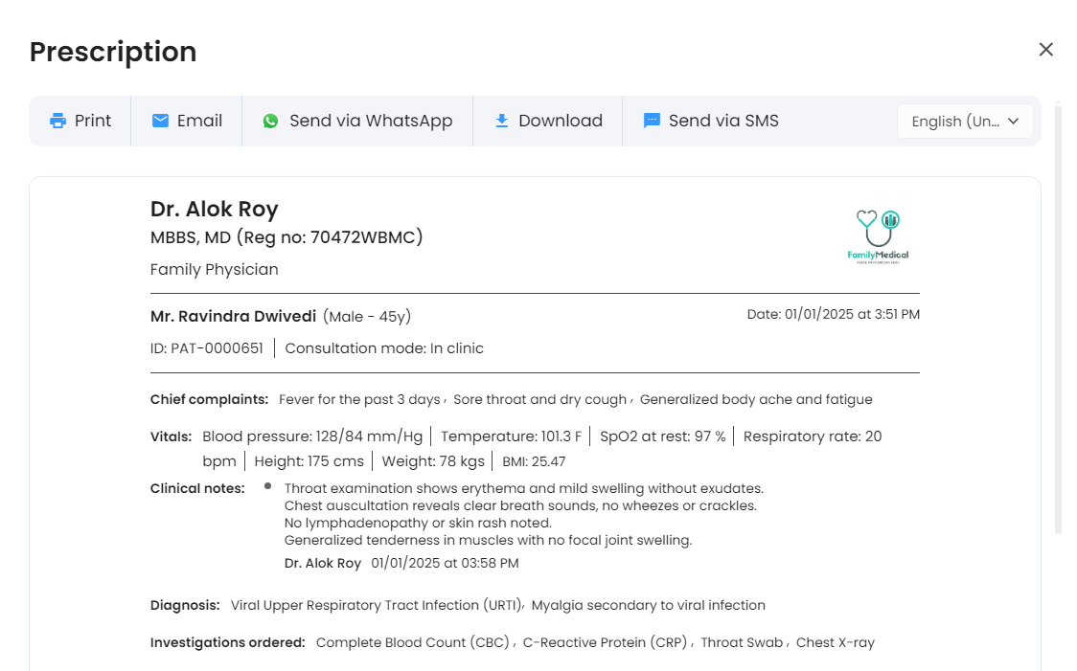Click the Dr. Alok Roy header name
This screenshot has height=671, width=1077.
click(215, 209)
